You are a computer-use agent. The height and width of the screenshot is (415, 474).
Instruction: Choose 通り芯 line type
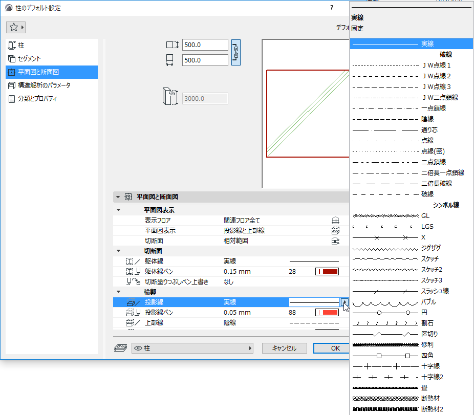[411, 130]
